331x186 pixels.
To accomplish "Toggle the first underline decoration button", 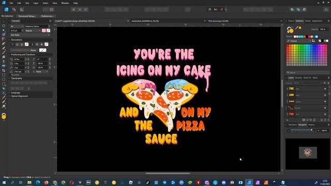I will [x=12, y=44].
